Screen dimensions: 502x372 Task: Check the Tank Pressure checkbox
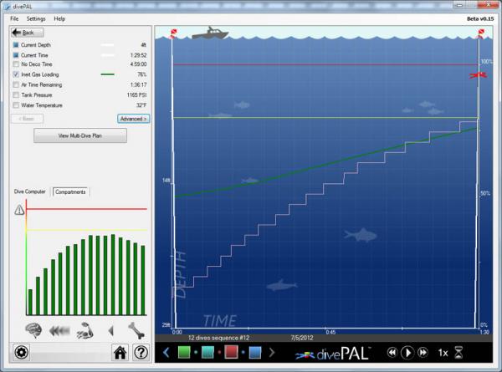16,94
